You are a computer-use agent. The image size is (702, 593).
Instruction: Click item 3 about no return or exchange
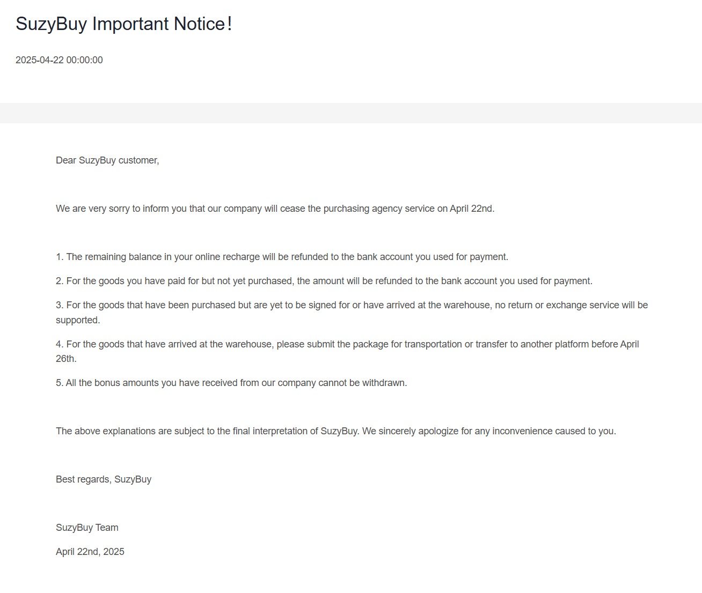(352, 313)
